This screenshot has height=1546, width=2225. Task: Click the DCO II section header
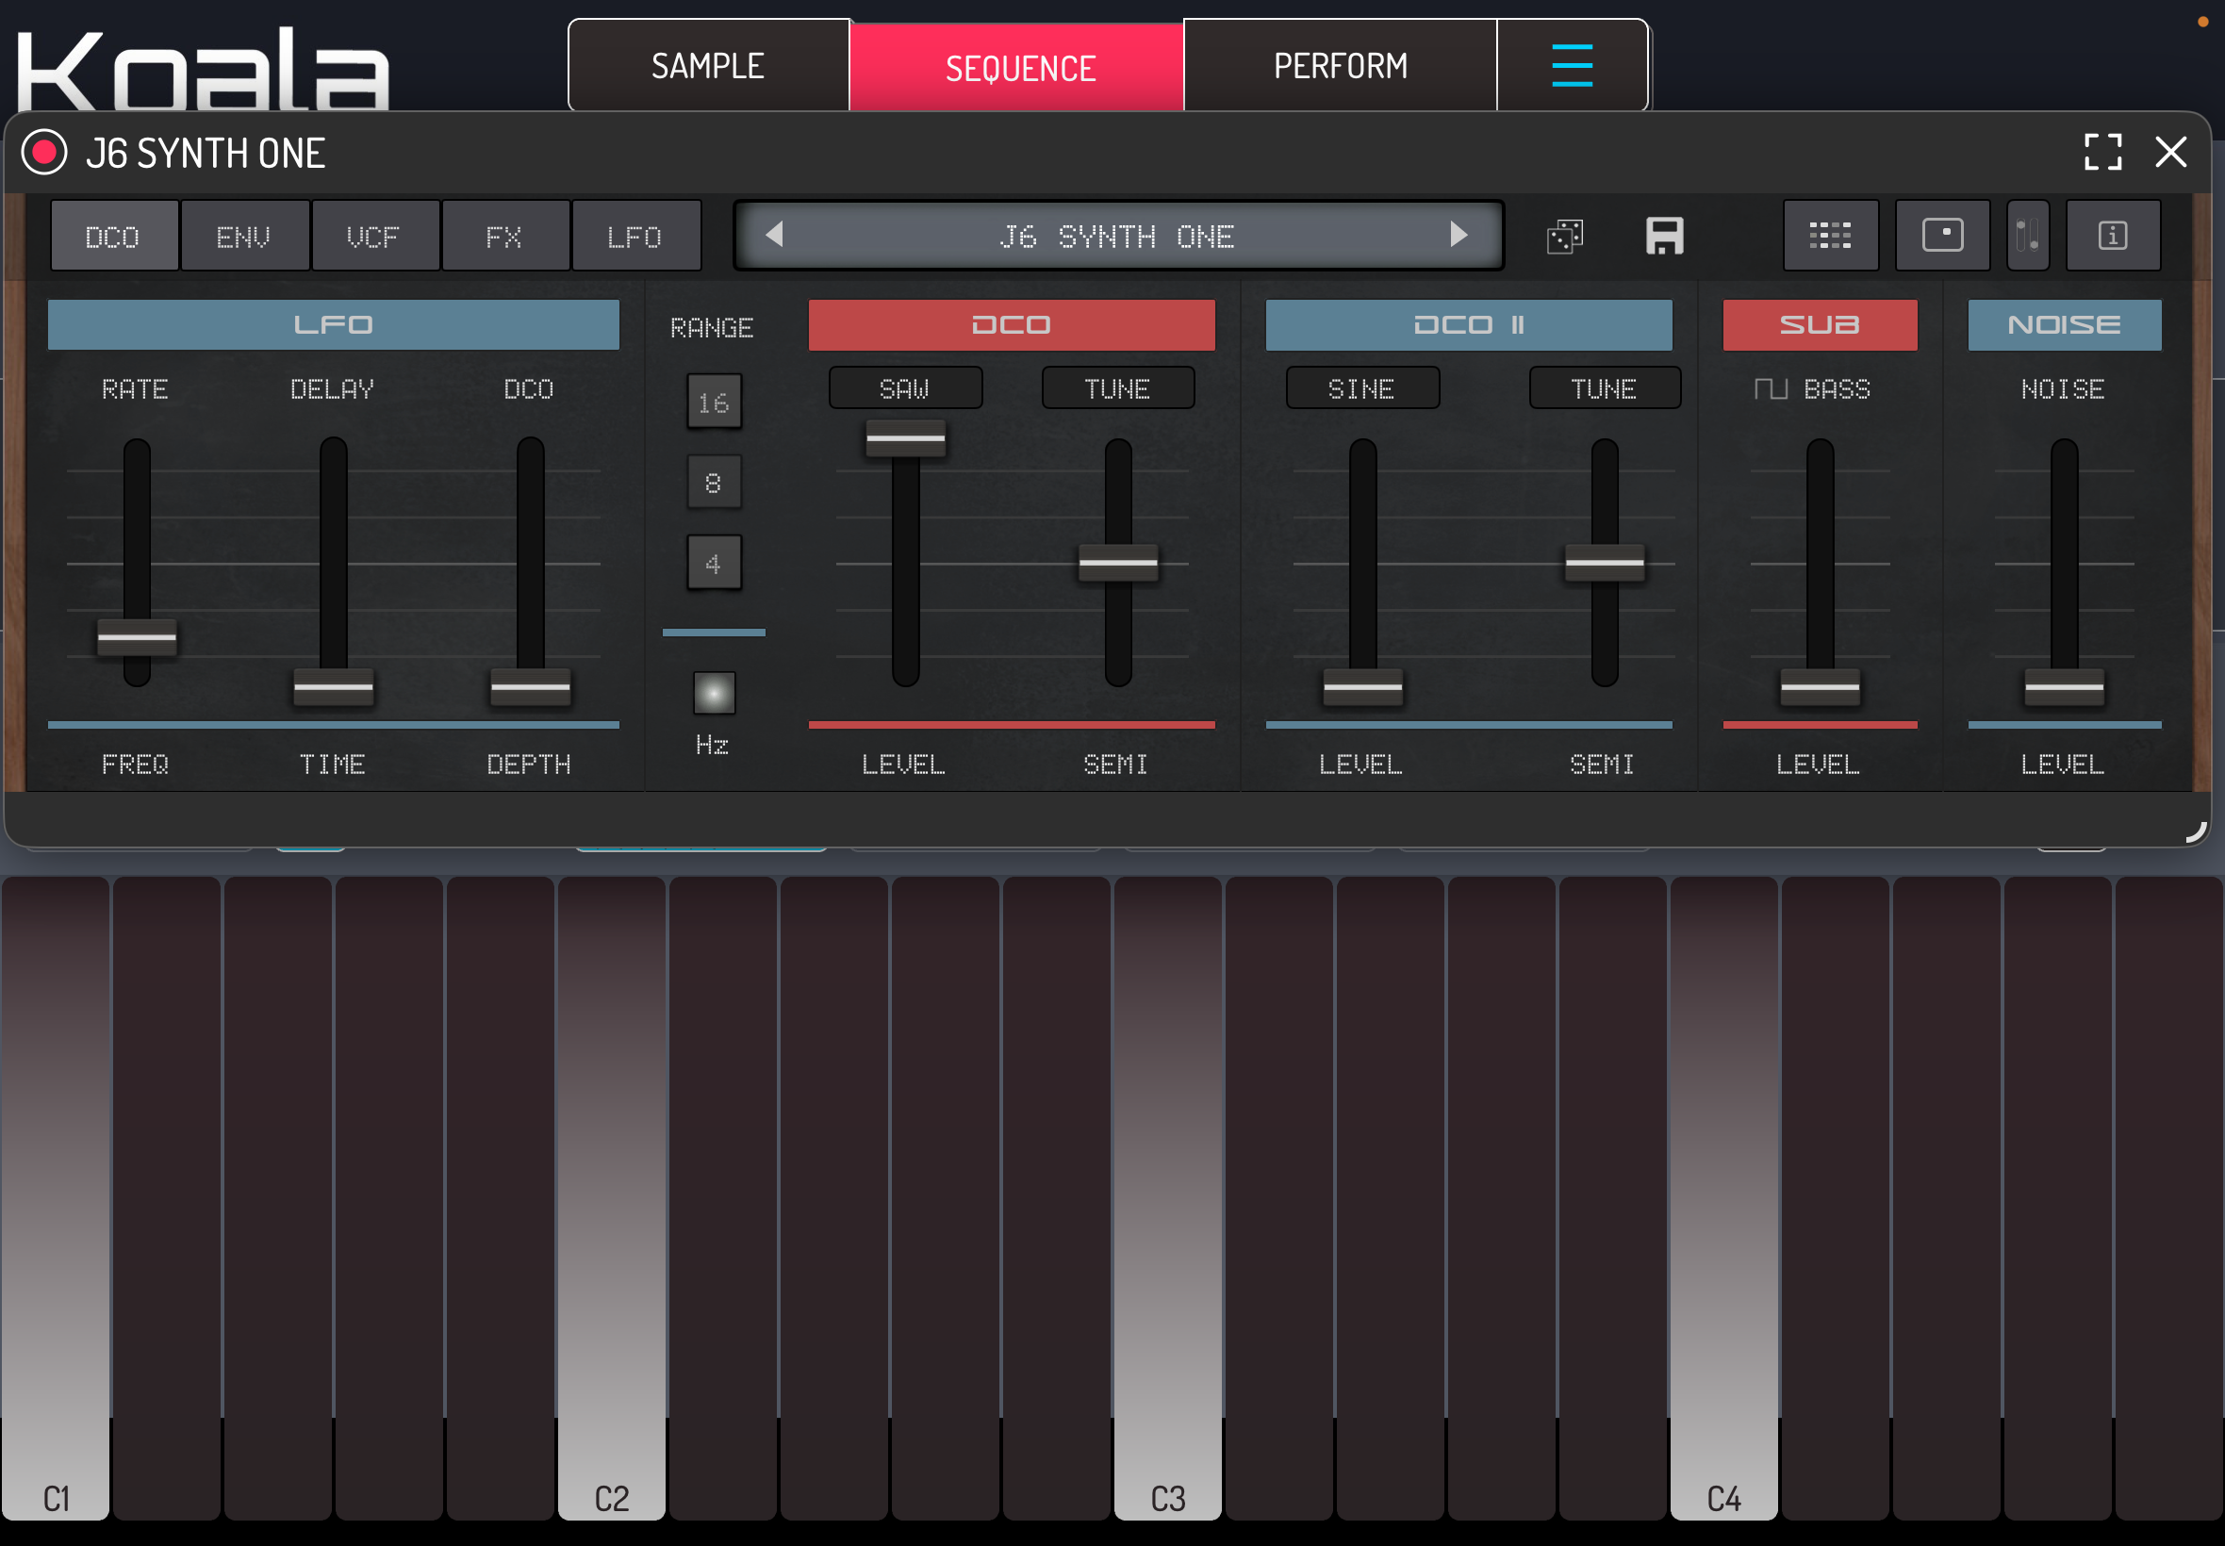(x=1469, y=324)
